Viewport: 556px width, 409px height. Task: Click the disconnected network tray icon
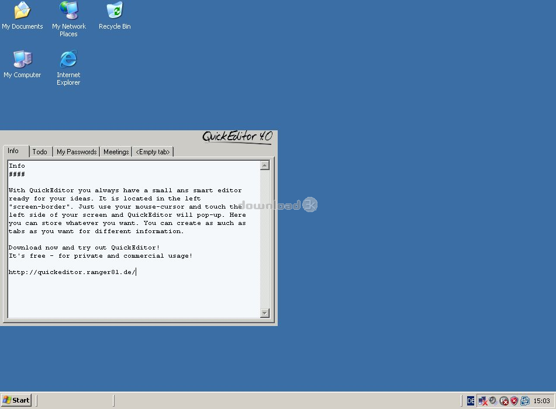(482, 401)
